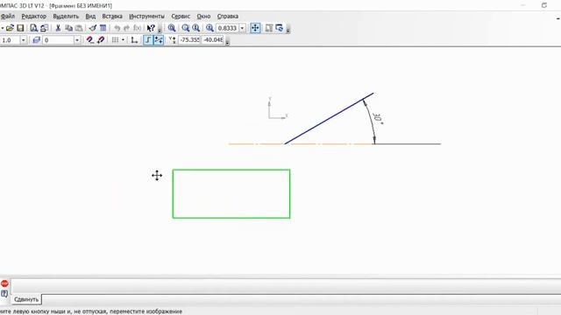
Task: Toggle the Pan (Сдвинуть) tool
Action: point(255,28)
